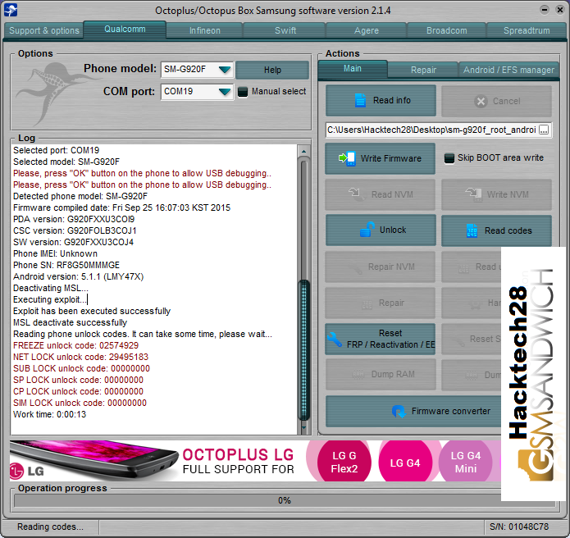This screenshot has height=538, width=570.
Task: Select the Main actions tab
Action: click(352, 69)
